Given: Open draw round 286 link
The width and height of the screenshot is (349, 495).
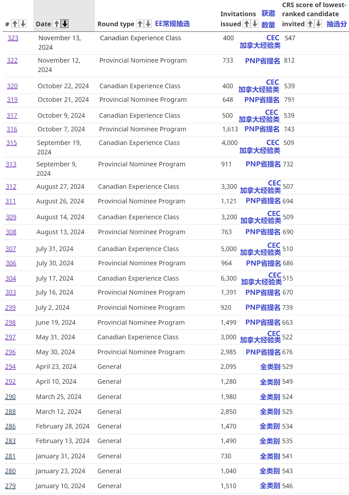Looking at the screenshot, I should click(x=10, y=426).
